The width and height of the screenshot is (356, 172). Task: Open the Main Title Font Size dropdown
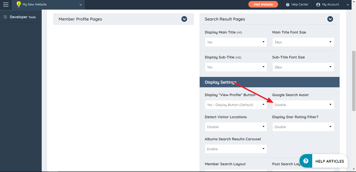pyautogui.click(x=303, y=42)
